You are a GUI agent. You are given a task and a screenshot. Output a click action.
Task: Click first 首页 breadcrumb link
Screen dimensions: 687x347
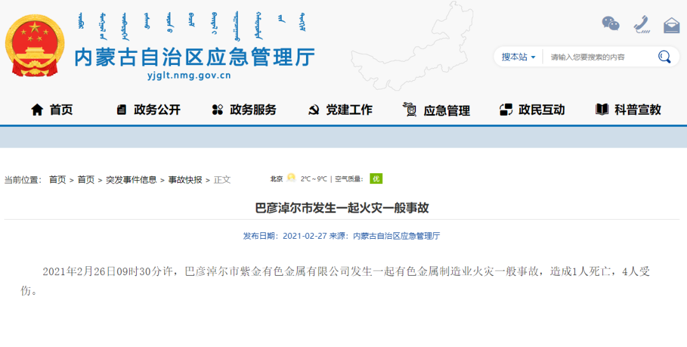pyautogui.click(x=57, y=180)
